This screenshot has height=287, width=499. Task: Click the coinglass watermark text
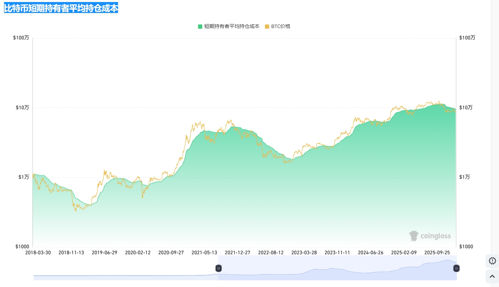tap(435, 236)
